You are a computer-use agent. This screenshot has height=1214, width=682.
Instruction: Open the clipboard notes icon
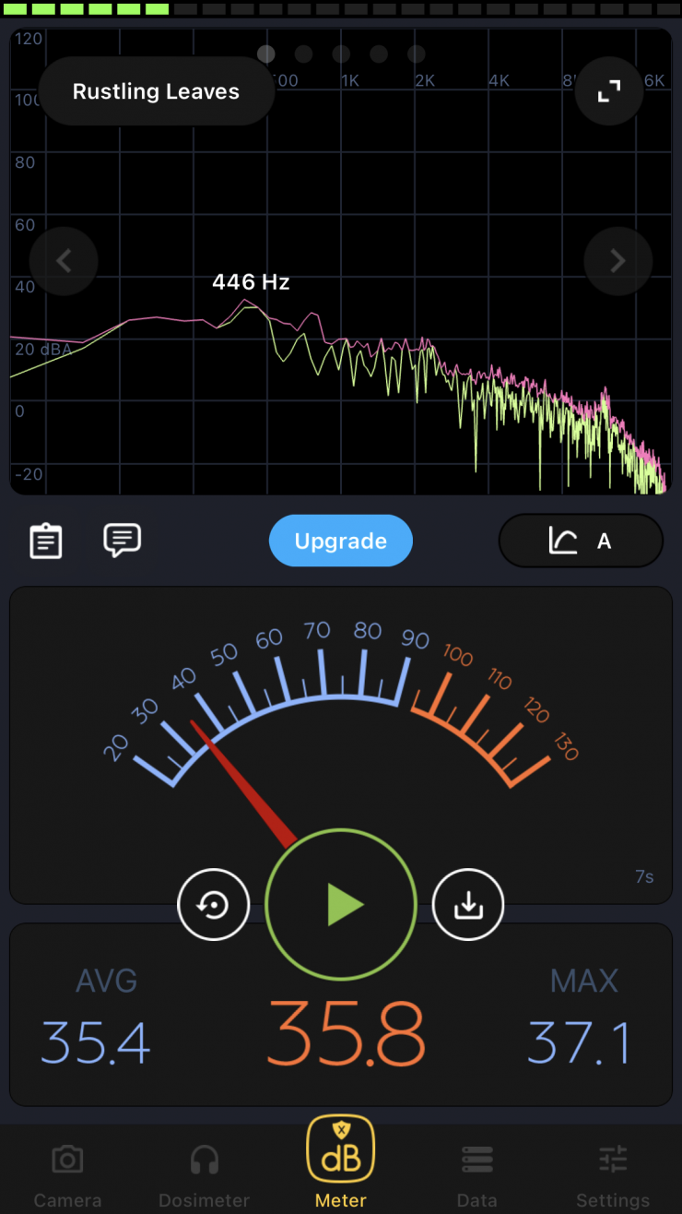[x=45, y=541]
